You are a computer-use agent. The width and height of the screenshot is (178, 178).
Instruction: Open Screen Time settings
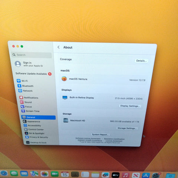30,111
